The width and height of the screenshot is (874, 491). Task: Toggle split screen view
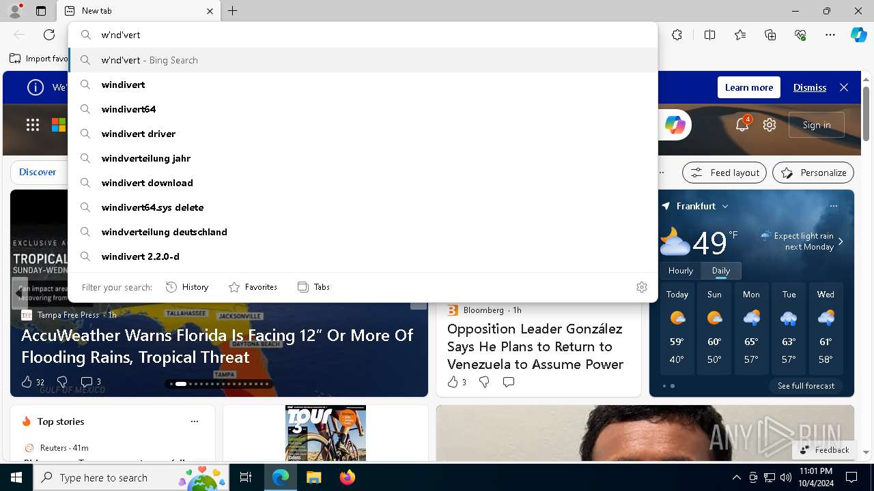(x=709, y=35)
